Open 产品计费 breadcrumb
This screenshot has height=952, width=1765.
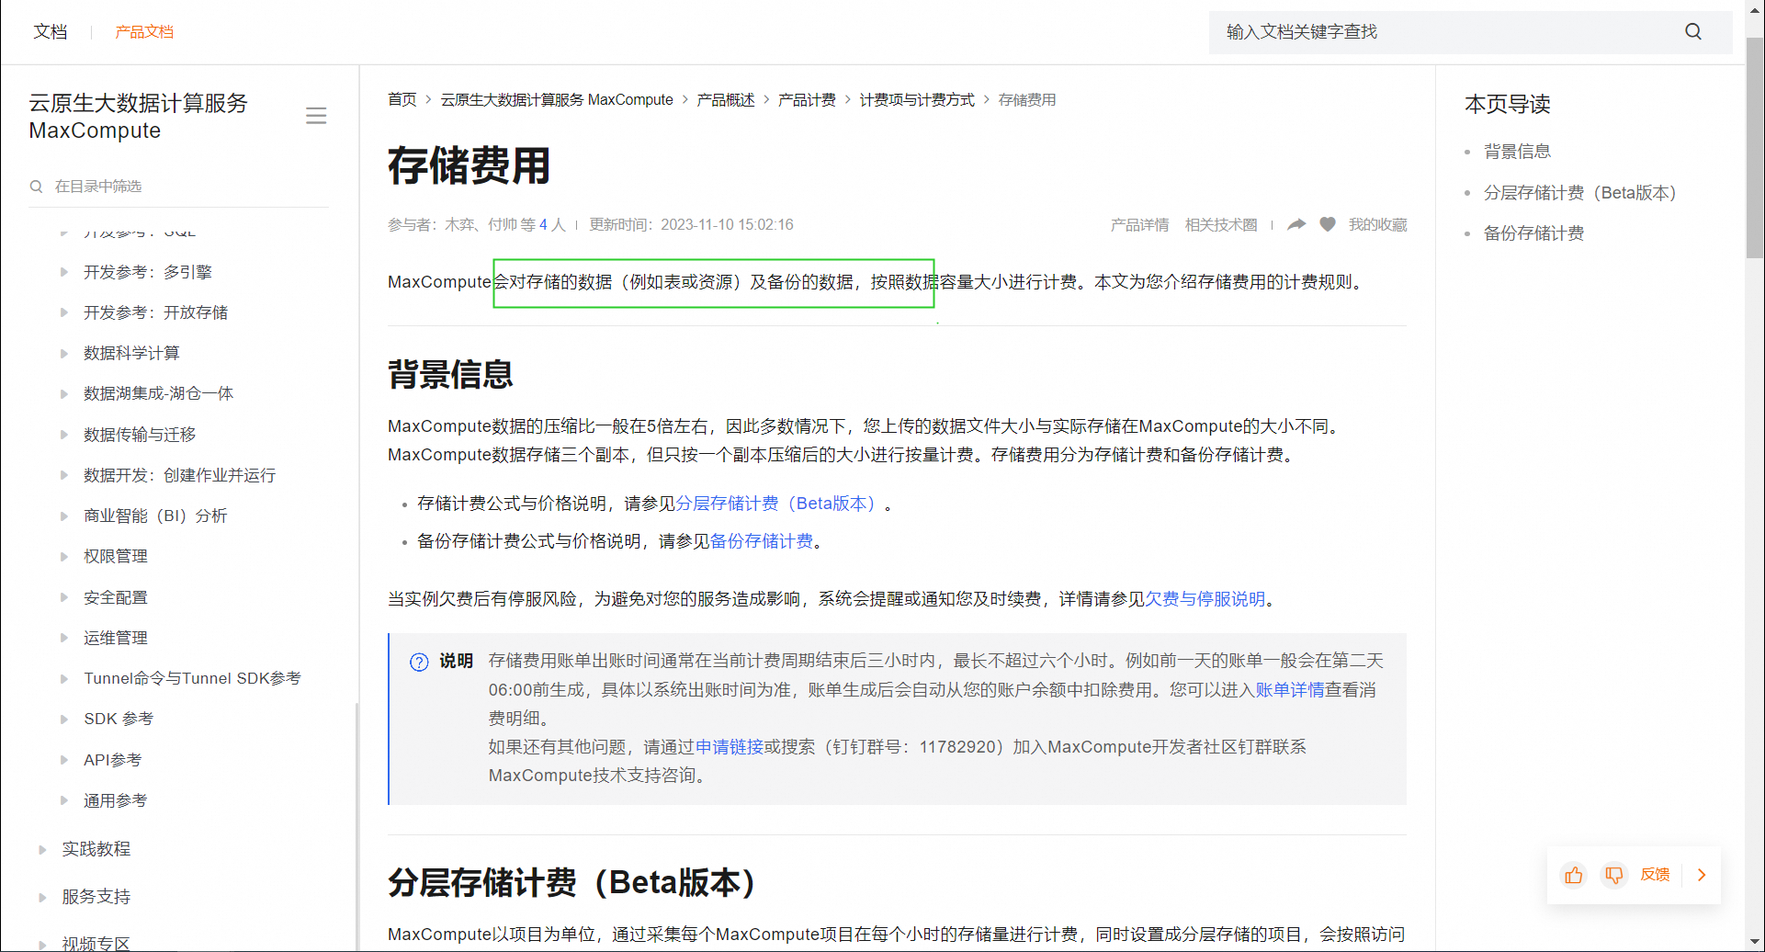coord(807,99)
